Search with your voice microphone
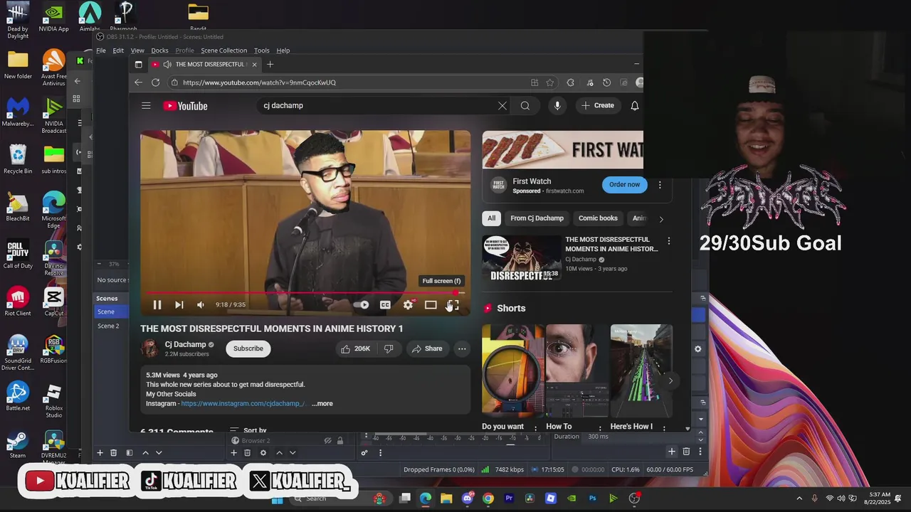Screen dimensions: 911x512 [557, 105]
